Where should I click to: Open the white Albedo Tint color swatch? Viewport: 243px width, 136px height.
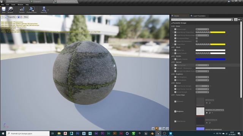(210, 50)
